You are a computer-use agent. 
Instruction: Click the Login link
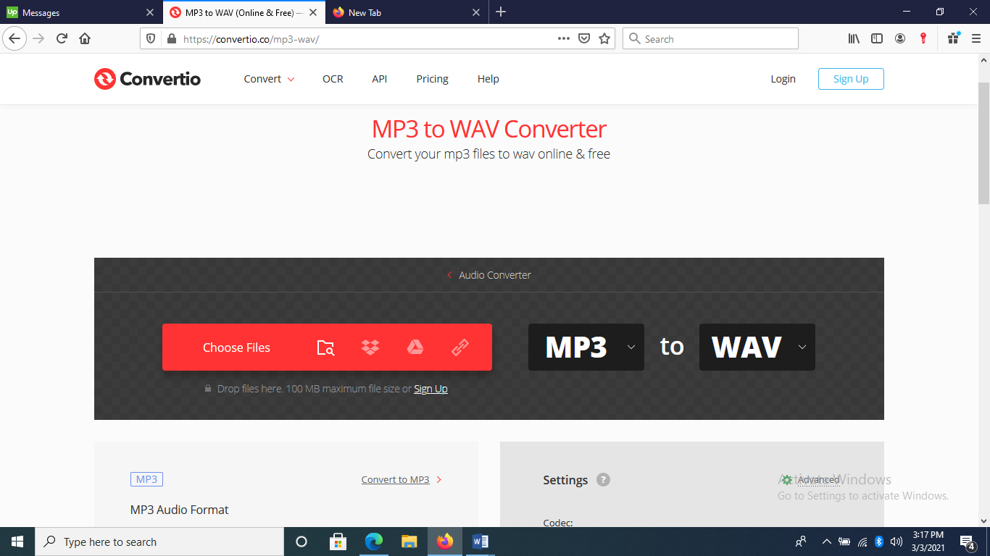coord(783,79)
